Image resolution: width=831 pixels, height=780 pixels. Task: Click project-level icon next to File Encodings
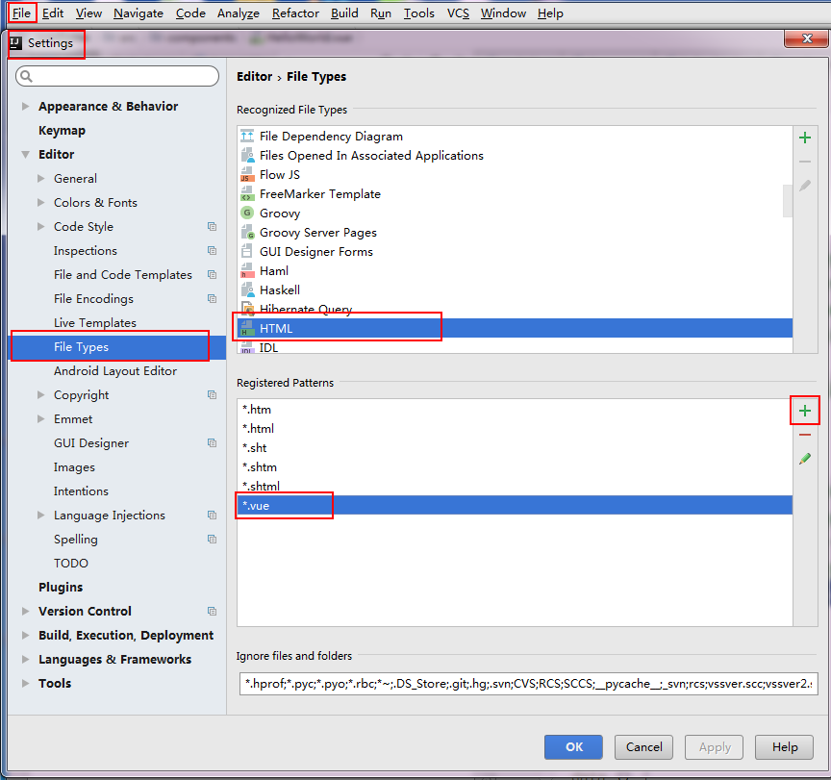(x=212, y=299)
